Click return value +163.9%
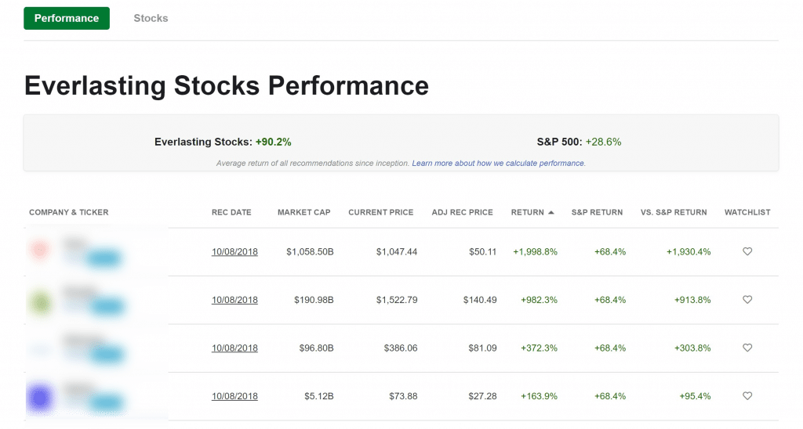The height and width of the screenshot is (429, 803). point(539,396)
